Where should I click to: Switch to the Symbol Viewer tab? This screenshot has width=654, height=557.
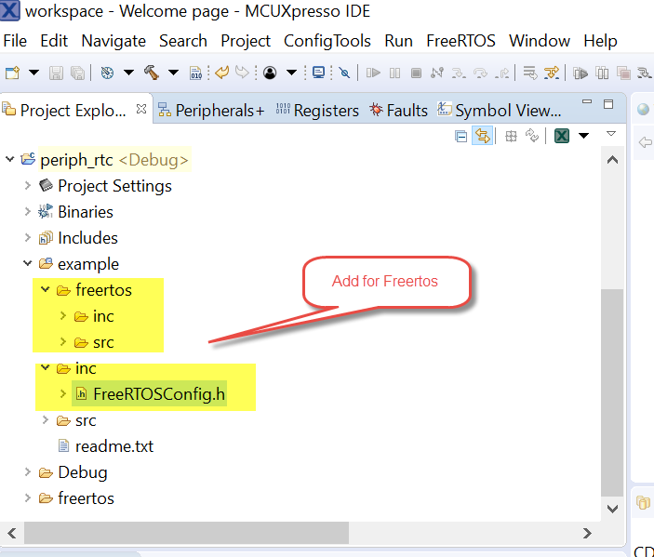pos(499,111)
